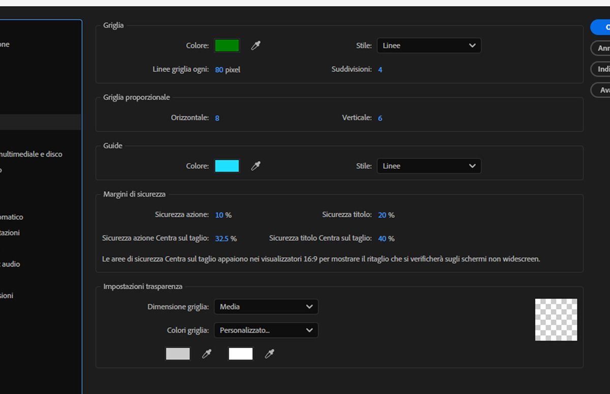Open the cyan Guide color swatch

227,166
